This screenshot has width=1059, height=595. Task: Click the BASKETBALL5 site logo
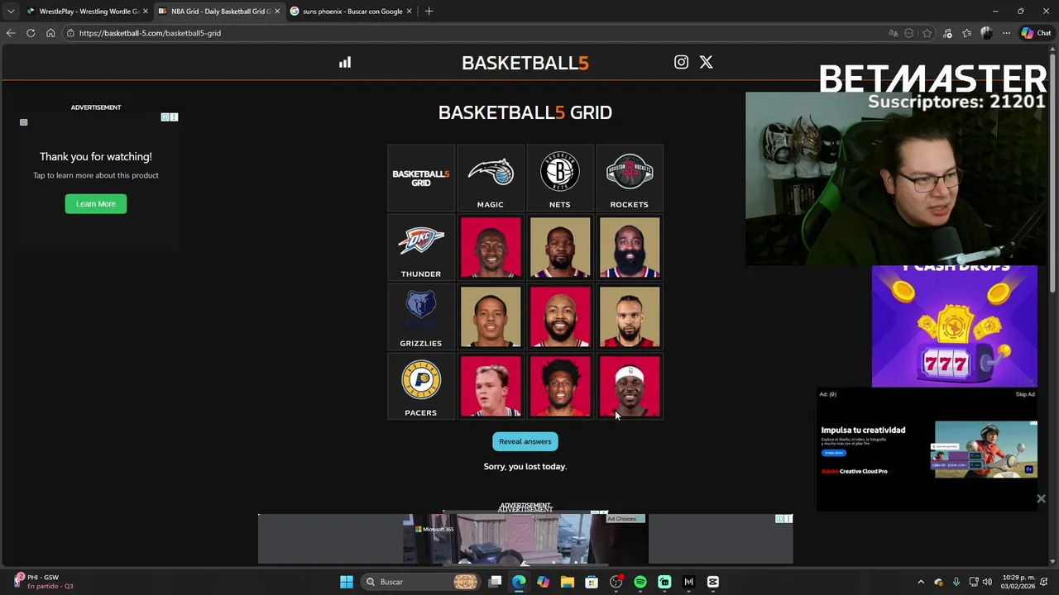click(x=525, y=63)
